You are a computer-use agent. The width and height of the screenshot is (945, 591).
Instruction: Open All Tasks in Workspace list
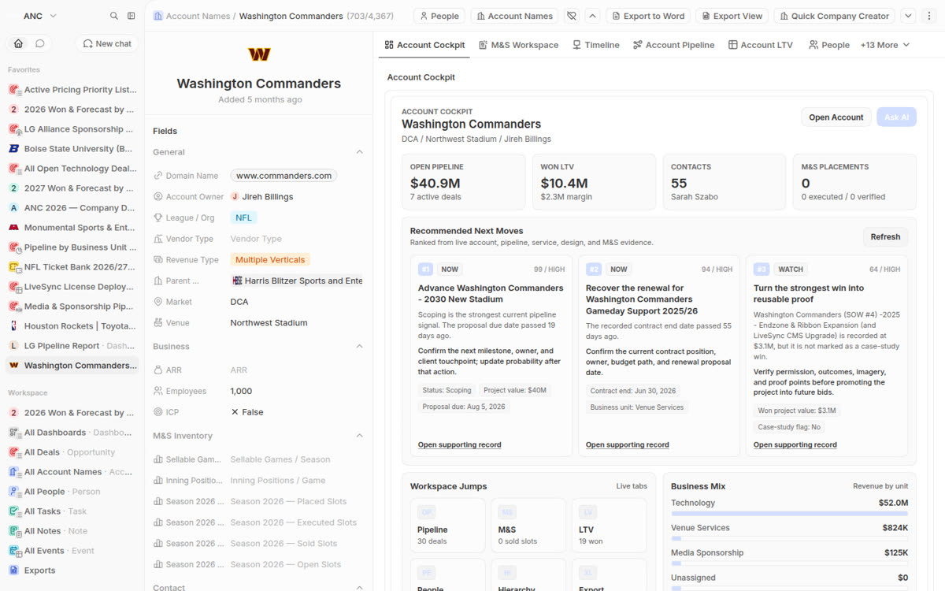pos(72,511)
